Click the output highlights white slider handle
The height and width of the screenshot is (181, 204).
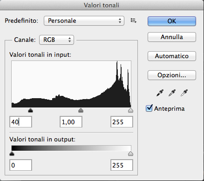pos(130,154)
